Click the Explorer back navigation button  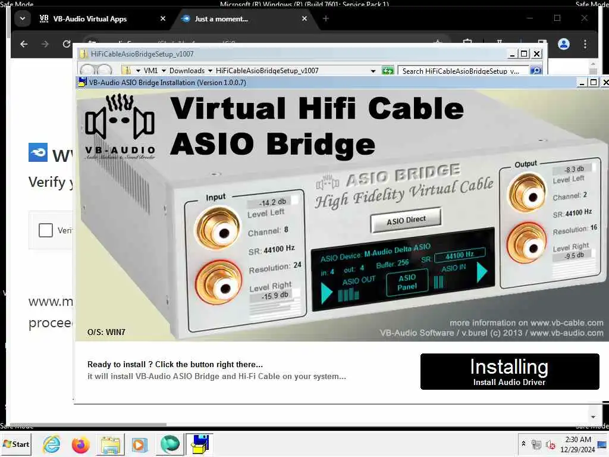click(88, 70)
